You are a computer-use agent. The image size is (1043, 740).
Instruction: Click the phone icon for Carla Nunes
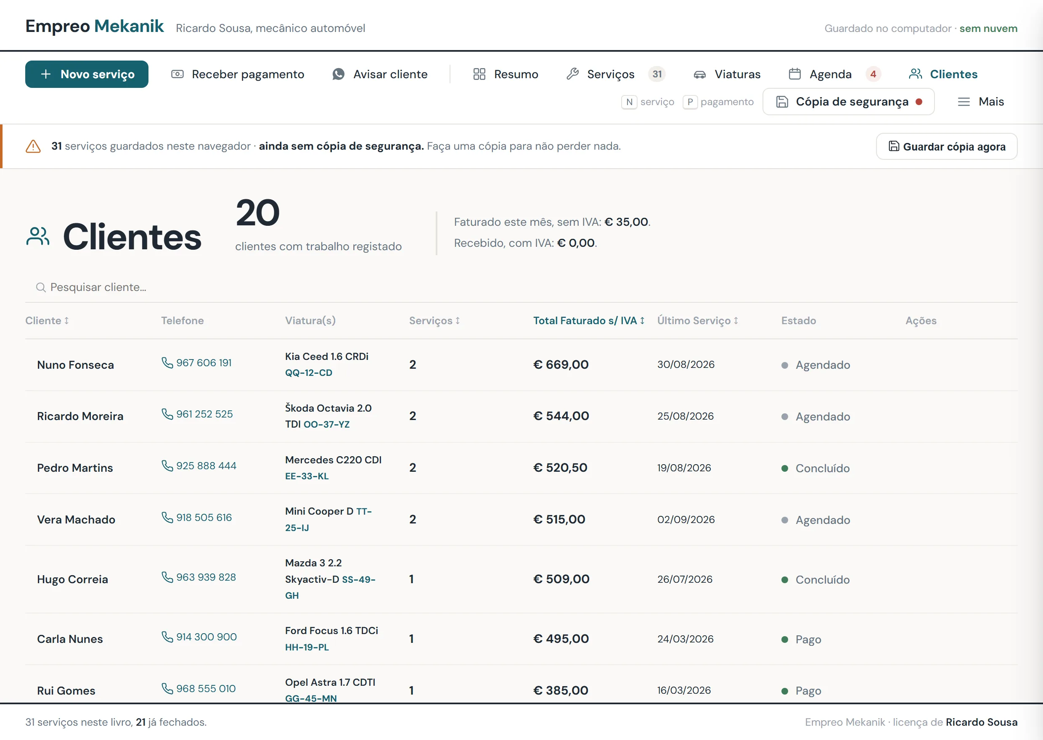[x=167, y=637]
